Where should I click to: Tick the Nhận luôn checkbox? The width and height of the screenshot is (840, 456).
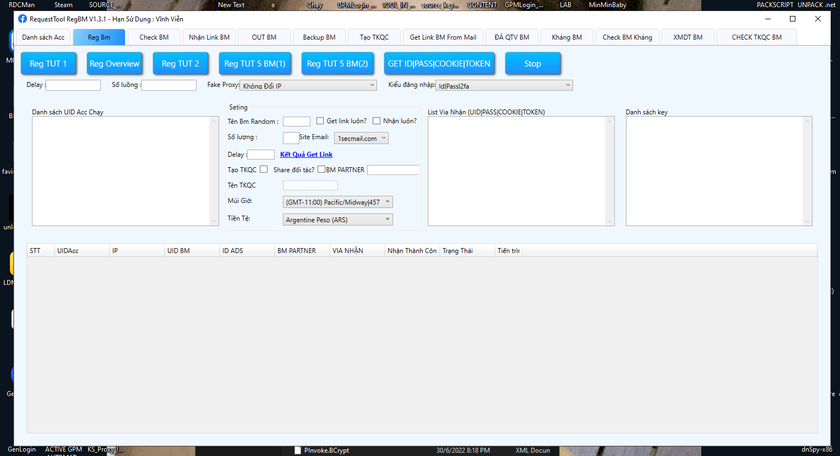[377, 121]
